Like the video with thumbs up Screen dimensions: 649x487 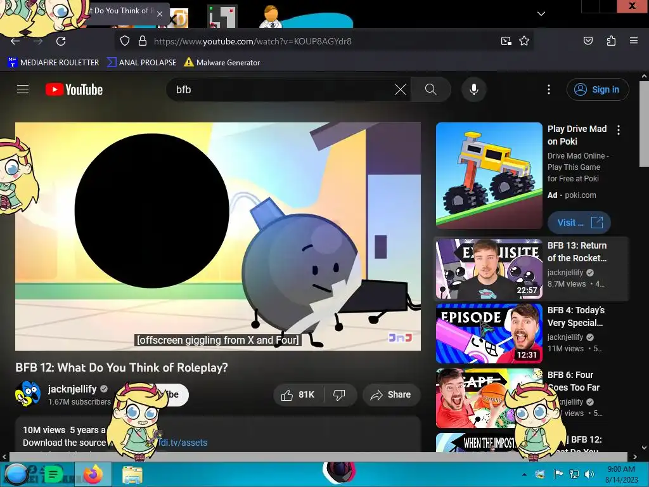[x=298, y=394]
